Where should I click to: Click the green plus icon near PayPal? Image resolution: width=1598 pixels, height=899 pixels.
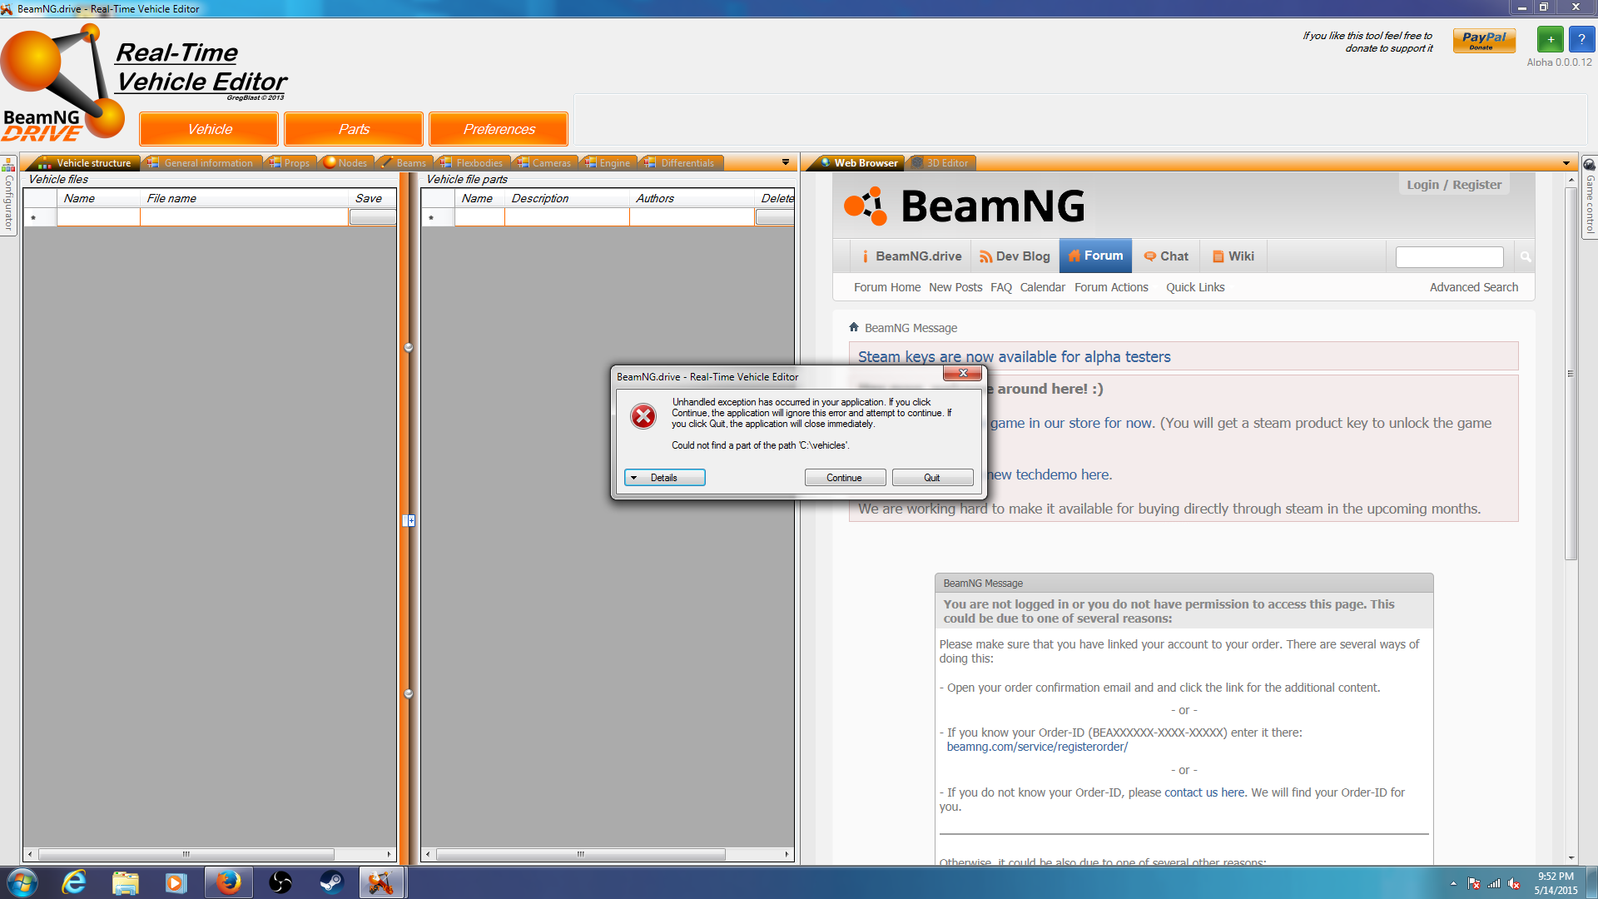pyautogui.click(x=1550, y=39)
